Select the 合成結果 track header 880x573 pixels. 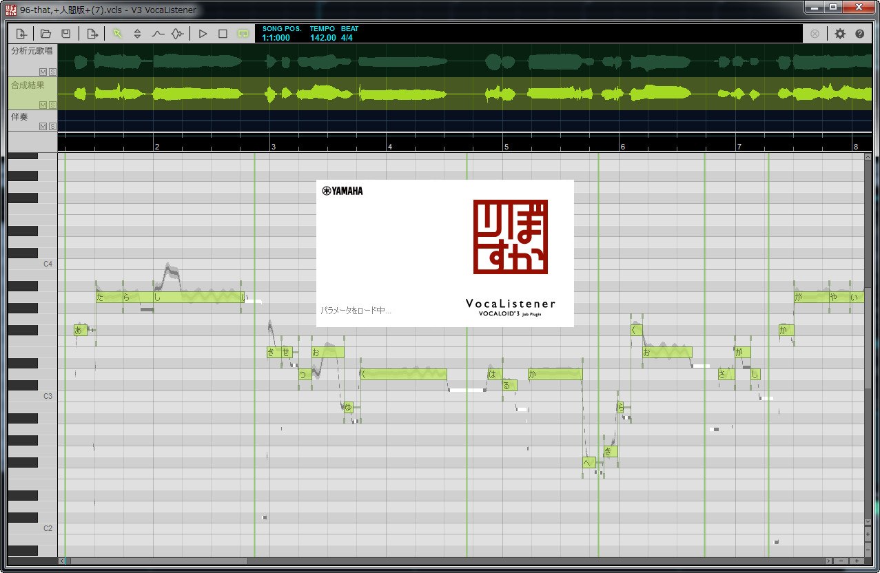[32, 94]
